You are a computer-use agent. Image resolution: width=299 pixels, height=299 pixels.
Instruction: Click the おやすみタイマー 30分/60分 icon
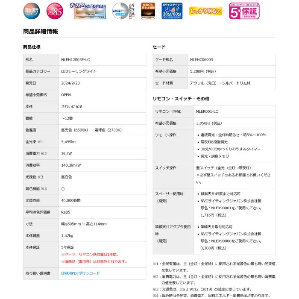[x=172, y=11]
